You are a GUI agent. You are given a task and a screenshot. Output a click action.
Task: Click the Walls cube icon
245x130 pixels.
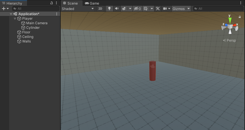tap(19, 41)
